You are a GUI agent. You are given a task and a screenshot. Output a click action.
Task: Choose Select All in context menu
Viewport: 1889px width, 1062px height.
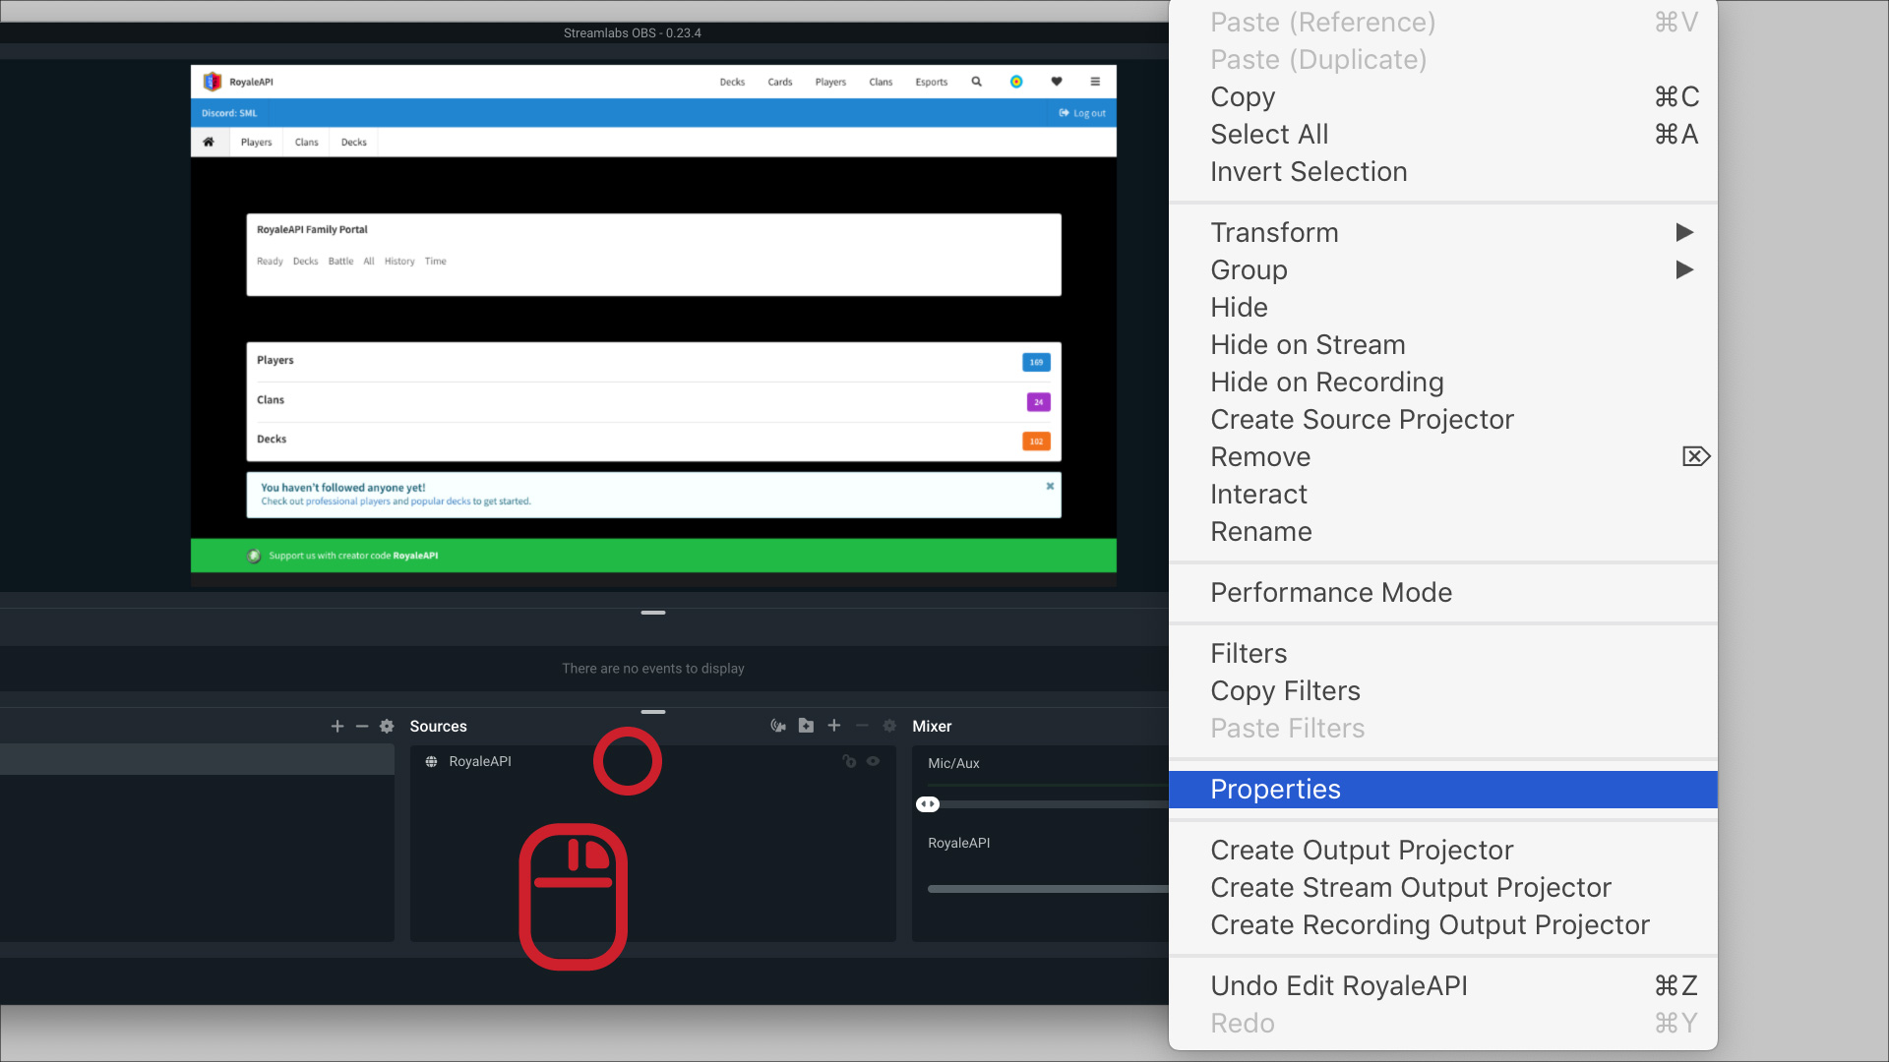tap(1443, 134)
